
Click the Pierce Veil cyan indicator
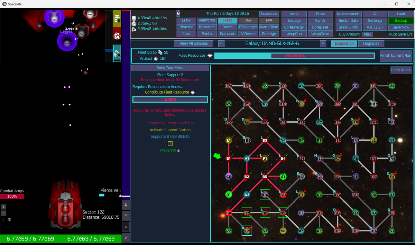(102, 195)
